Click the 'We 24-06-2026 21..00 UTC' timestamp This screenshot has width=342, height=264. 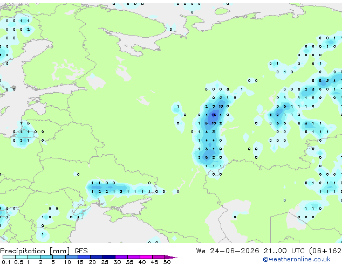(x=251, y=251)
